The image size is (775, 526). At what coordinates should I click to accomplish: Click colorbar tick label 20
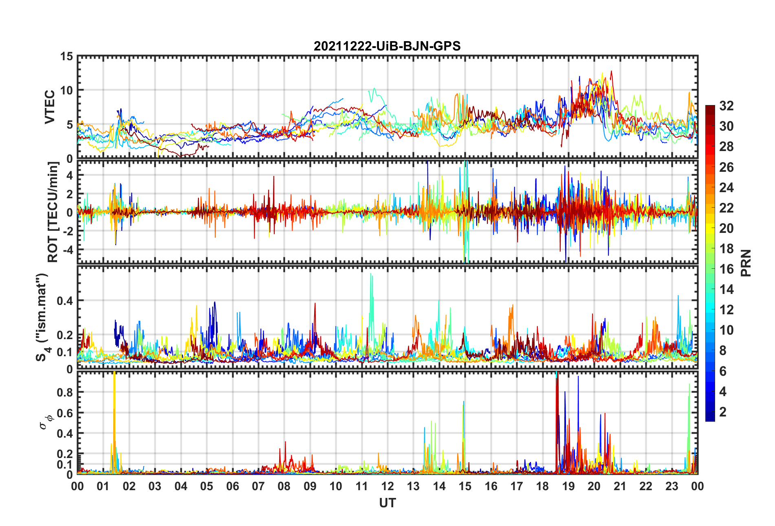[727, 228]
